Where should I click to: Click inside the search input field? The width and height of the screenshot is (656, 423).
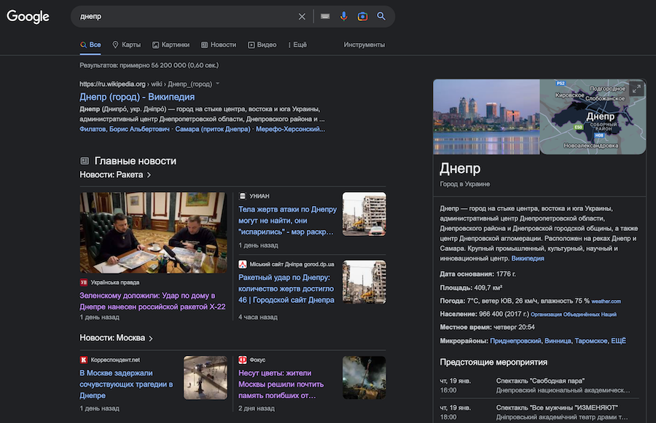(182, 17)
